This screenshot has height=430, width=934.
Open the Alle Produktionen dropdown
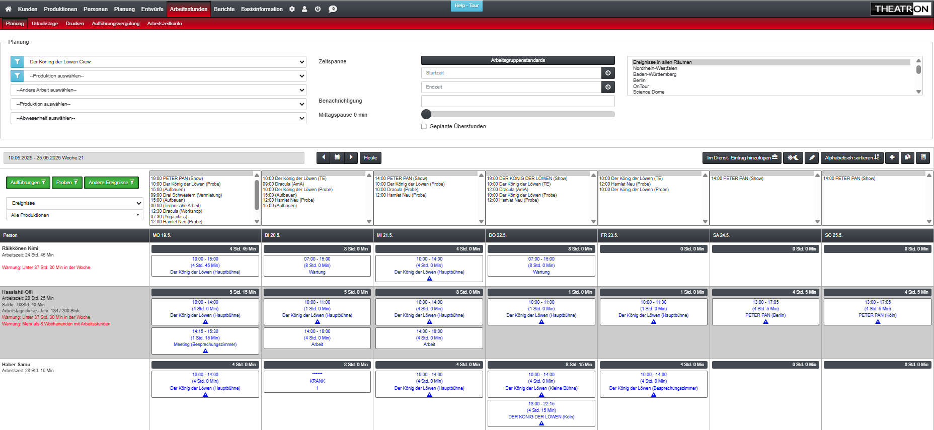tap(74, 215)
